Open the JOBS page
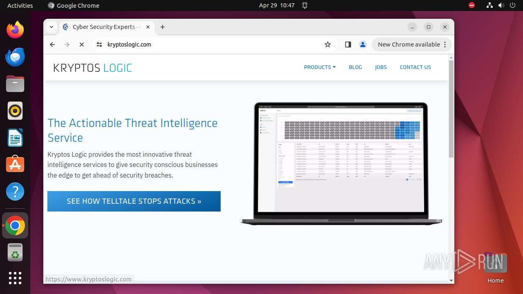The height and width of the screenshot is (294, 523). 381,67
